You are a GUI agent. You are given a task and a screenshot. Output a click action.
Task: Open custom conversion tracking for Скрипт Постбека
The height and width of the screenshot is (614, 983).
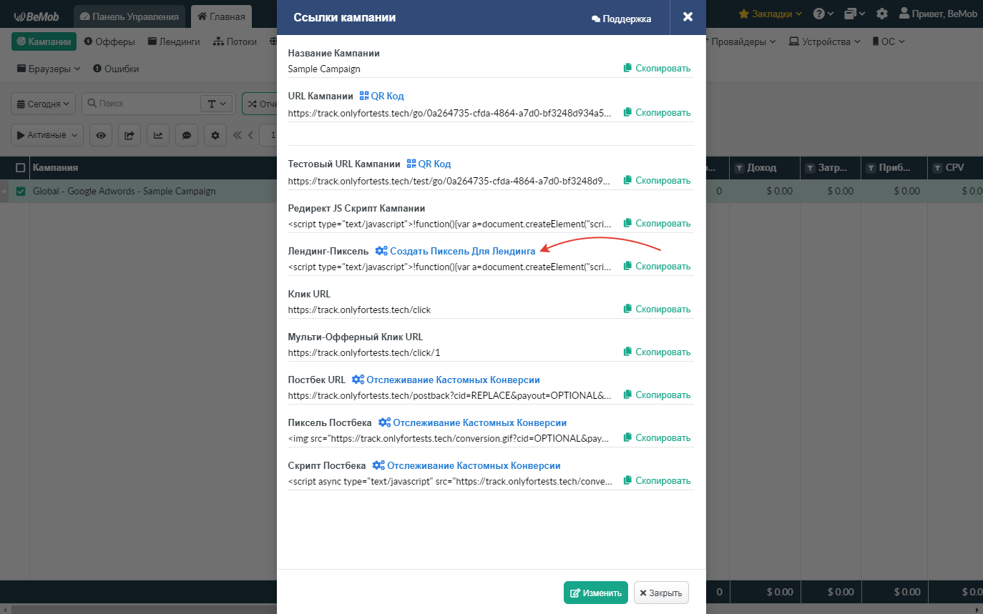click(x=466, y=465)
